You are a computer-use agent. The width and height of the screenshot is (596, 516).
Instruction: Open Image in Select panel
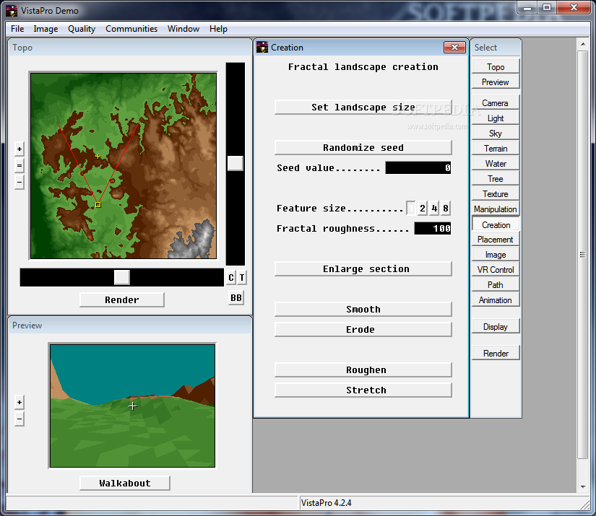tap(496, 255)
